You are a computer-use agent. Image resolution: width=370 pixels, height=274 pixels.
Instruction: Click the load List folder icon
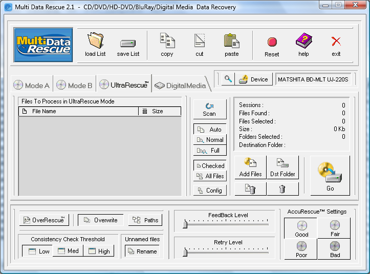(x=95, y=40)
